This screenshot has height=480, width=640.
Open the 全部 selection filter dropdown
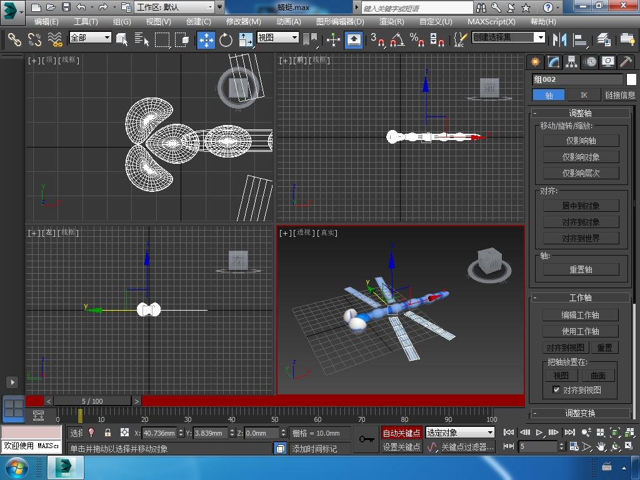click(90, 37)
